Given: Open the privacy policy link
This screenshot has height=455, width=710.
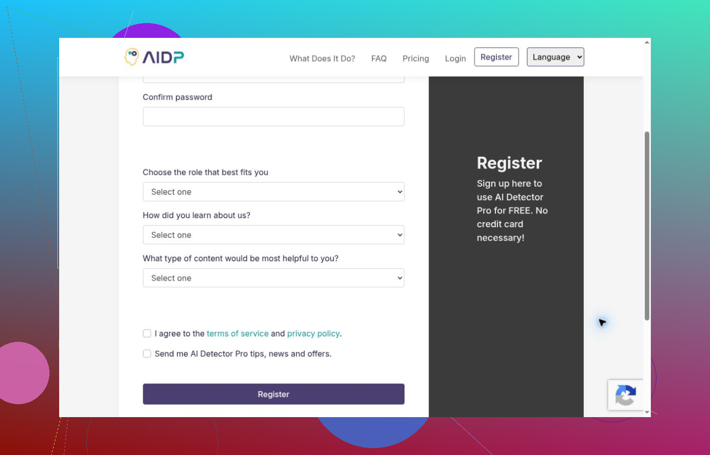Looking at the screenshot, I should (313, 334).
